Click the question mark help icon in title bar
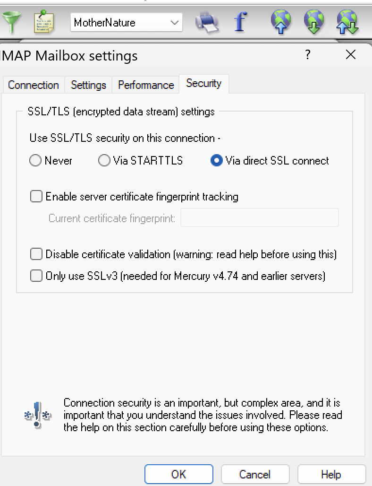 point(308,55)
